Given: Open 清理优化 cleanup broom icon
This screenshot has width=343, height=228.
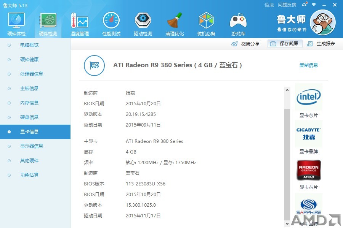Looking at the screenshot, I should tap(174, 24).
